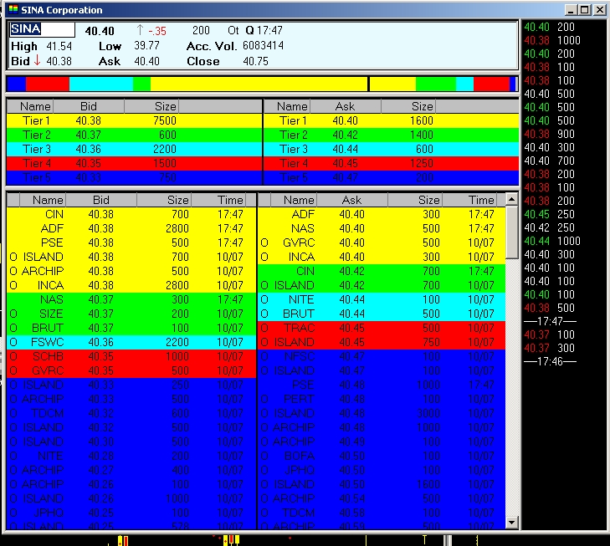Click the ADF ask at 40.40
610x546 pixels.
(382, 214)
